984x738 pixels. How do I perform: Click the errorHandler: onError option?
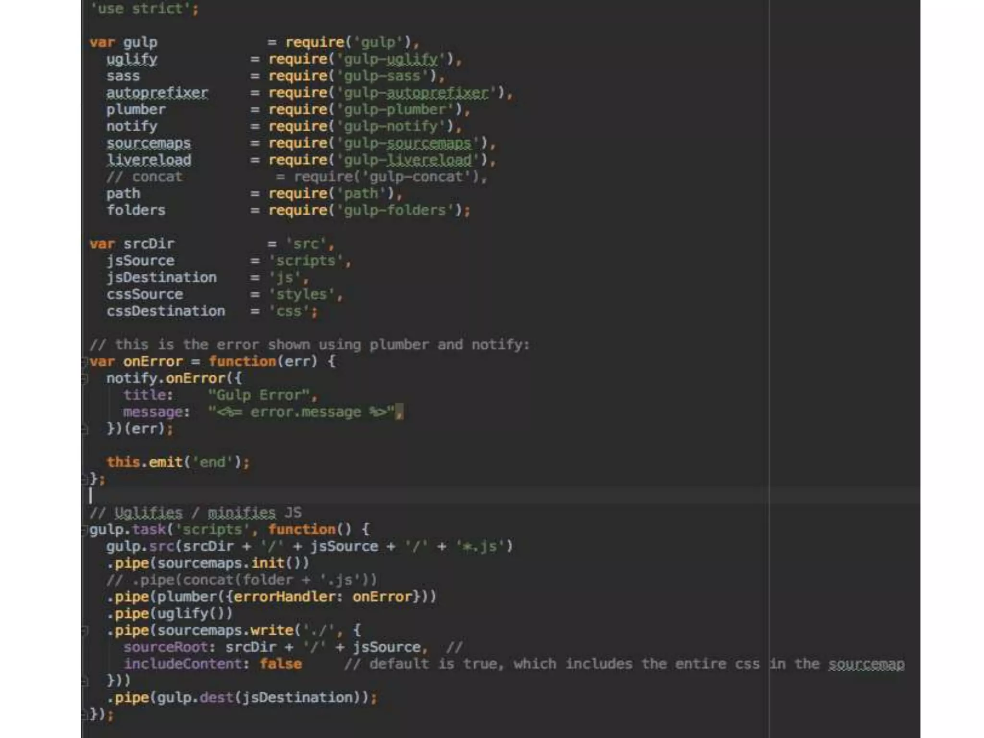point(323,597)
